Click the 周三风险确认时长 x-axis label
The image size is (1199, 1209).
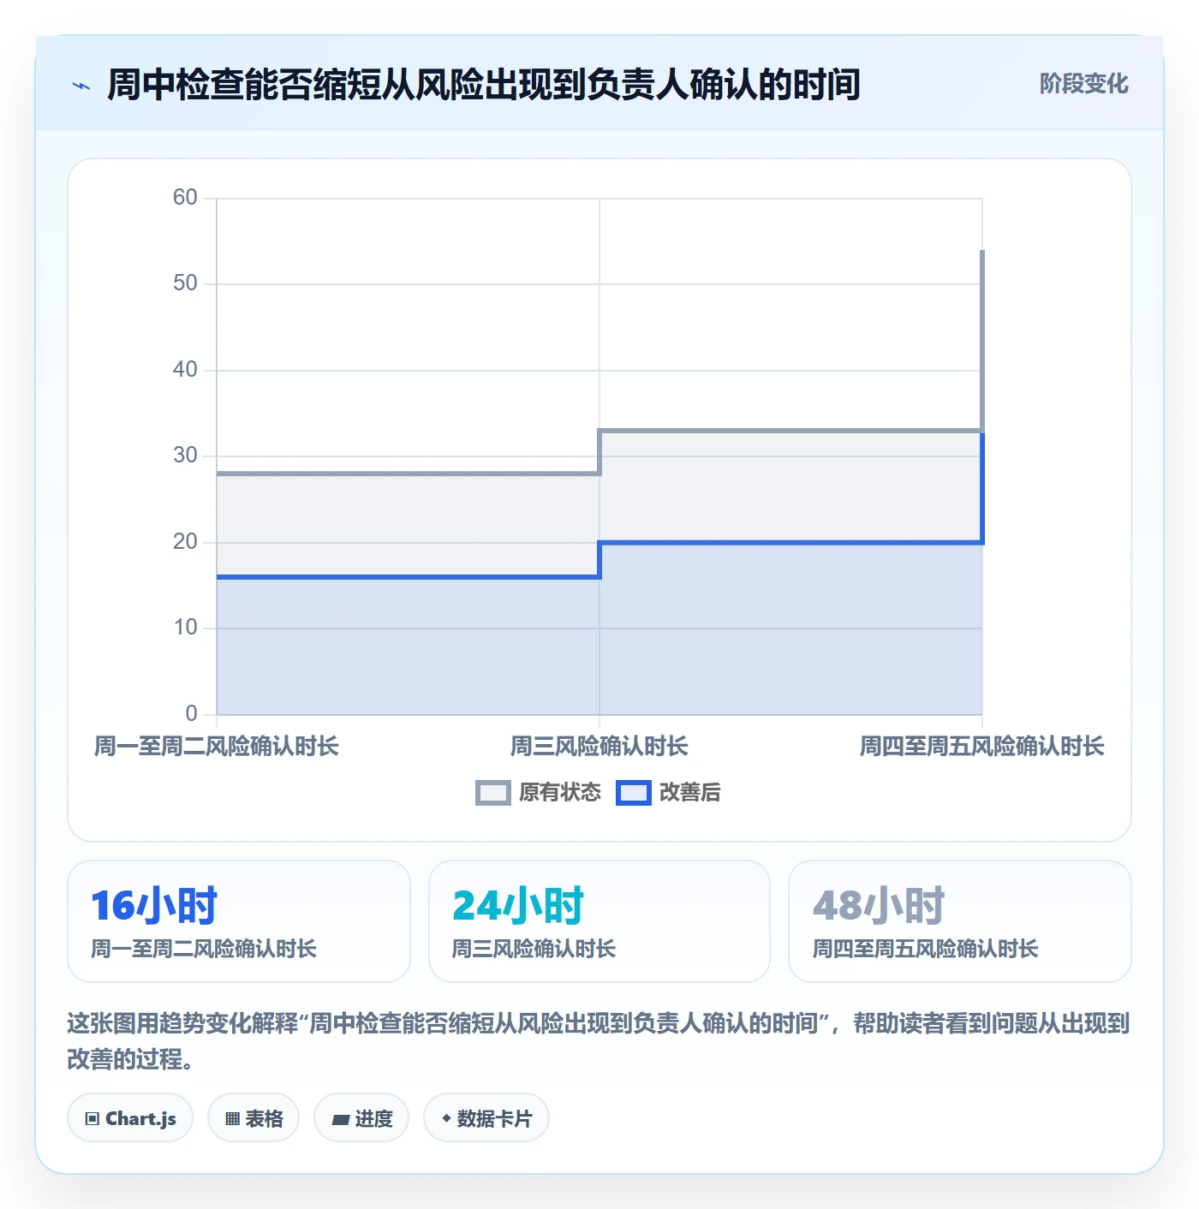pyautogui.click(x=599, y=747)
